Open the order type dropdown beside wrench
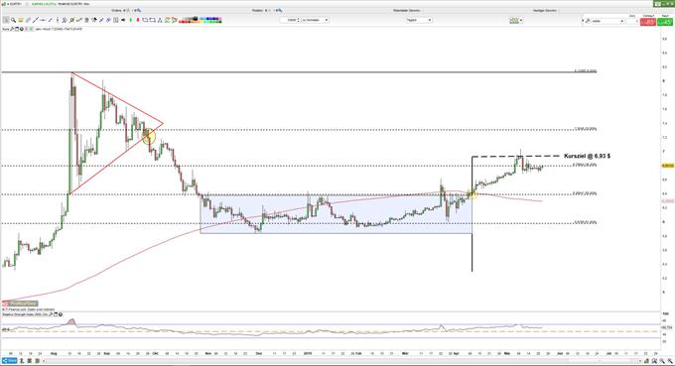675x366 pixels. coord(607,21)
